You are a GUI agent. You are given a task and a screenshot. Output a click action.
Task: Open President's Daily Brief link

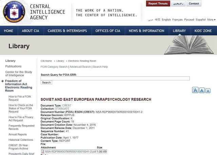tap(21, 154)
